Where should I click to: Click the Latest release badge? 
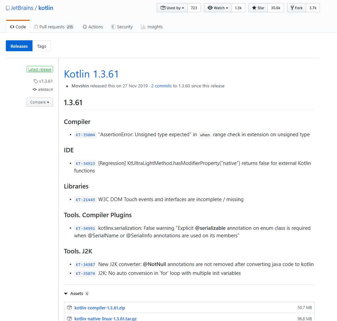[40, 69]
